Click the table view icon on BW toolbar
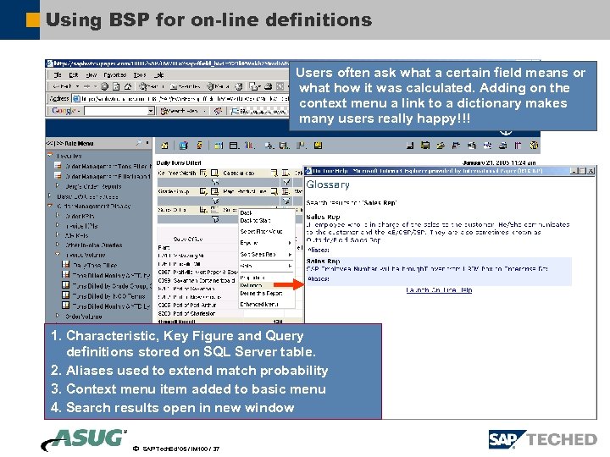 point(234,146)
